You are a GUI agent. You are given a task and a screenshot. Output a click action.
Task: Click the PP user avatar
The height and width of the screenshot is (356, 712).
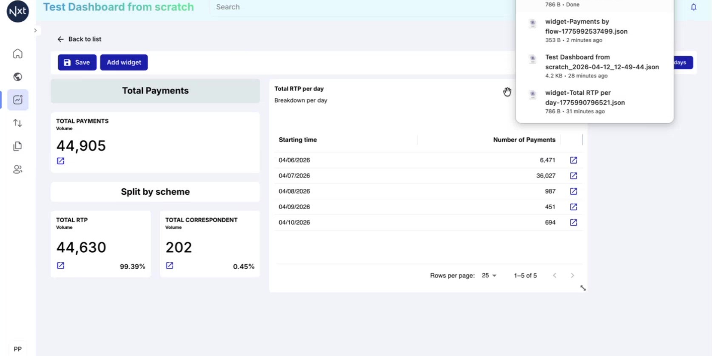tap(17, 349)
